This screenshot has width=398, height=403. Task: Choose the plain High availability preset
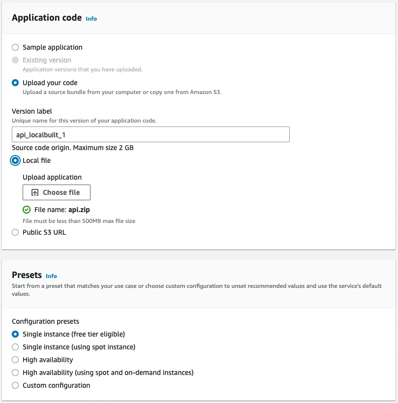(15, 360)
